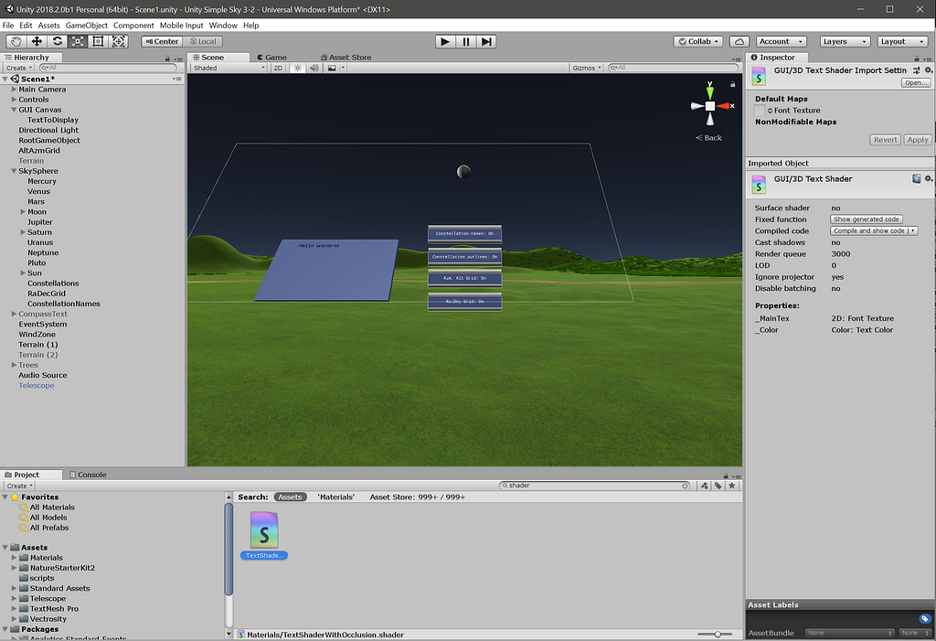Toggle 2D scene view mode
The height and width of the screenshot is (641, 936).
tap(278, 68)
